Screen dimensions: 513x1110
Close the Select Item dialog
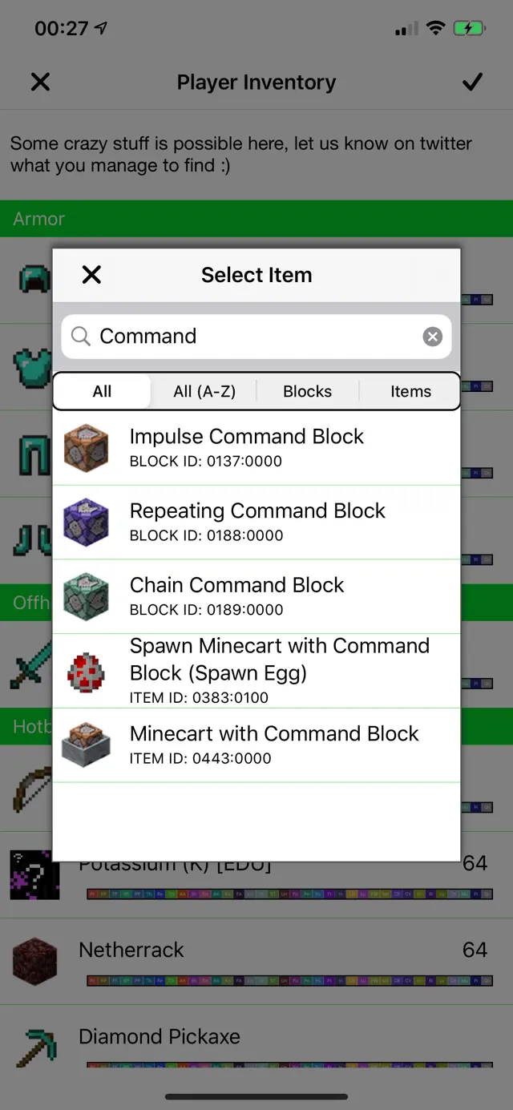click(x=91, y=275)
